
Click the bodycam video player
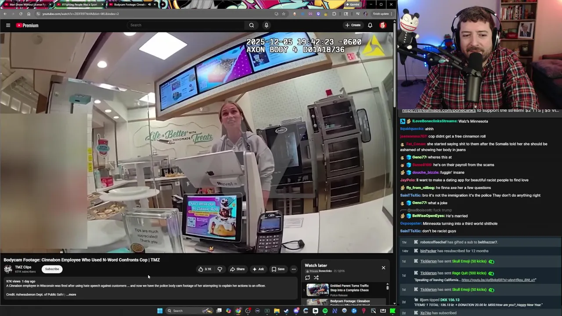[197, 143]
